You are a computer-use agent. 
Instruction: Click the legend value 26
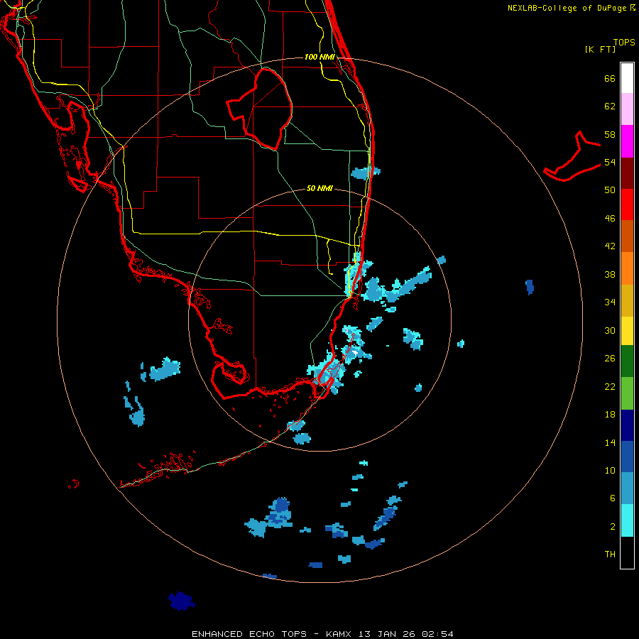pyautogui.click(x=610, y=359)
